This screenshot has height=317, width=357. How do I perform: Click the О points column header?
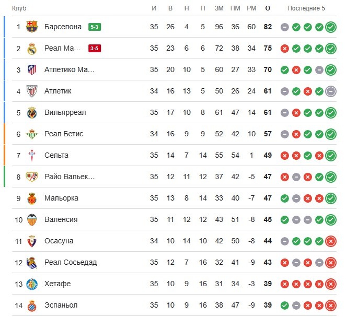268,8
